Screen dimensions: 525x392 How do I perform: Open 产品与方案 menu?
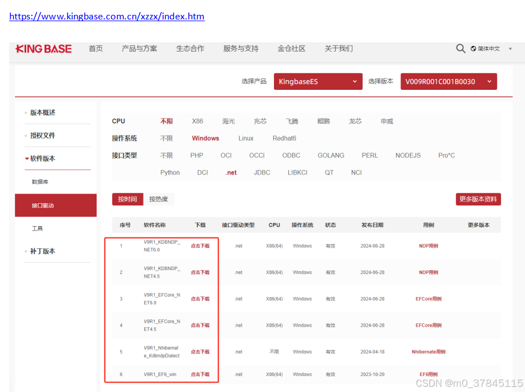tap(140, 49)
